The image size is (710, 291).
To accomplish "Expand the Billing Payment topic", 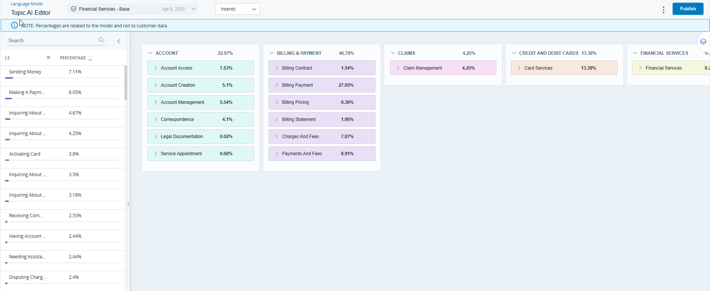I will [277, 85].
